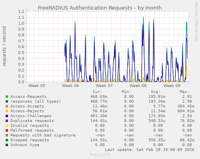The image size is (200, 159).
Task: Click the 11.46m current Access-Accepts value
Action: tap(100, 106)
